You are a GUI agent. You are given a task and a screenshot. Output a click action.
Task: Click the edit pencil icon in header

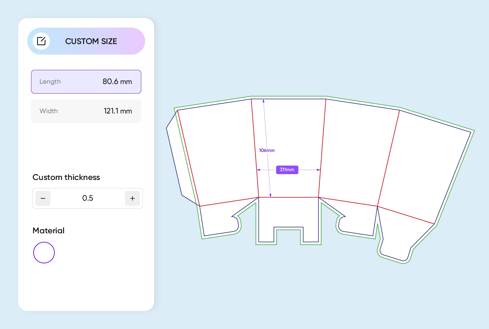tap(41, 41)
